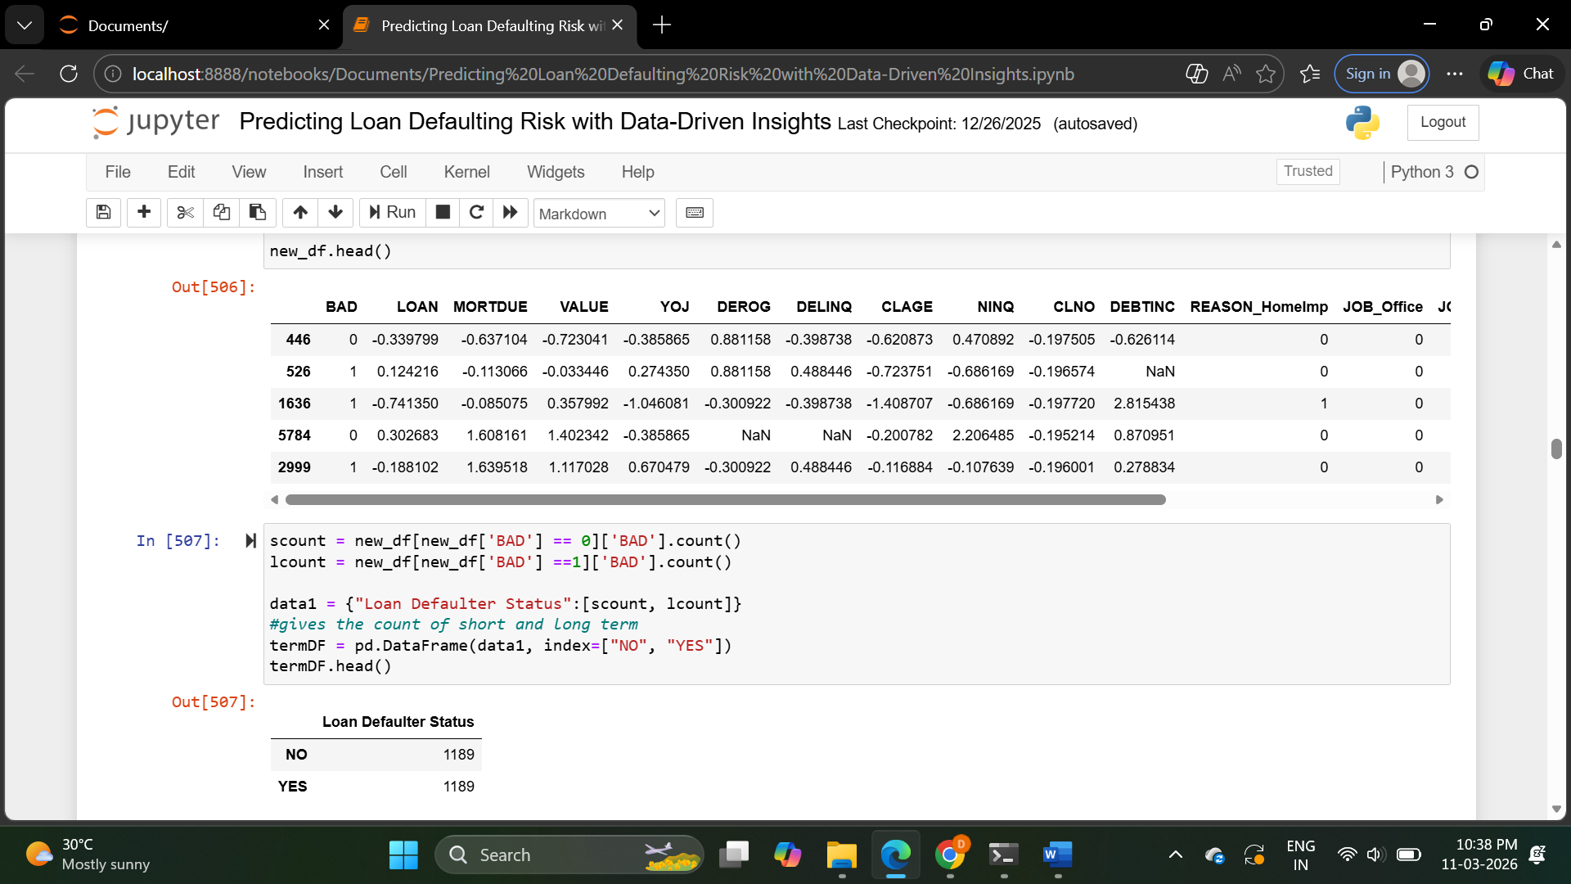Restart kernel and run all cells icon
The image size is (1571, 884).
[x=511, y=213]
